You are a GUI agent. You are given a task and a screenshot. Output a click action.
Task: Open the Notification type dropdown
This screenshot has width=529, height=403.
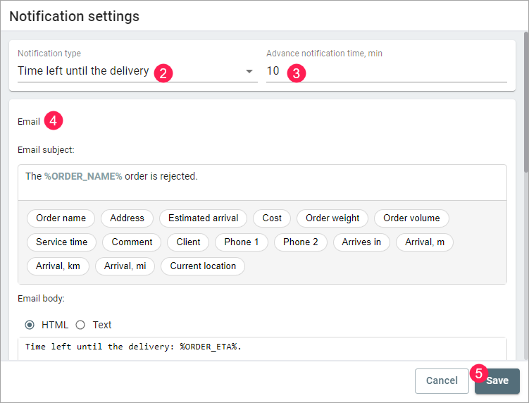point(134,71)
